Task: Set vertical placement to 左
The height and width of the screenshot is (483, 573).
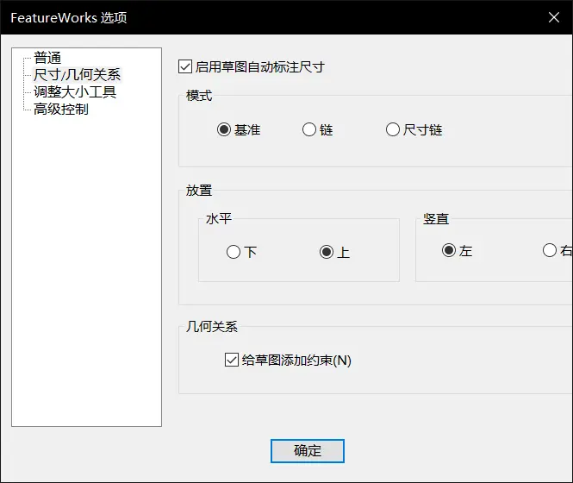Action: tap(448, 251)
